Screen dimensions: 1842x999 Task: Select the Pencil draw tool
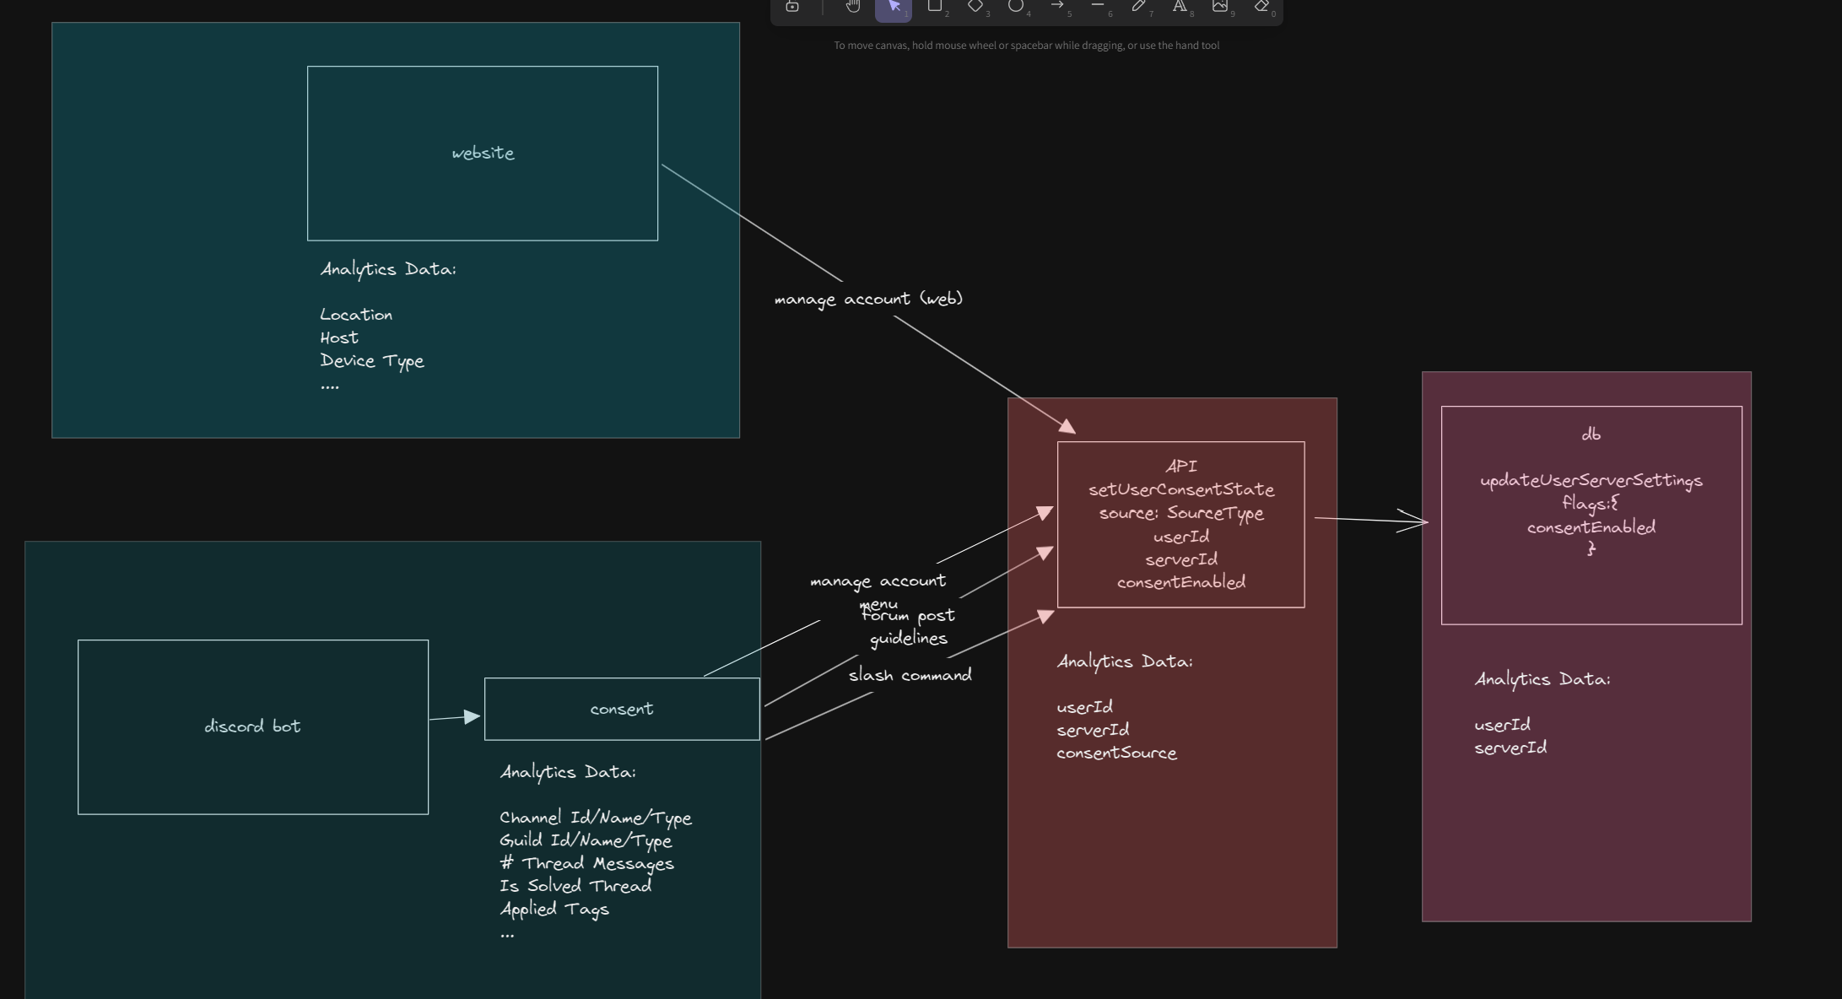pyautogui.click(x=1138, y=7)
